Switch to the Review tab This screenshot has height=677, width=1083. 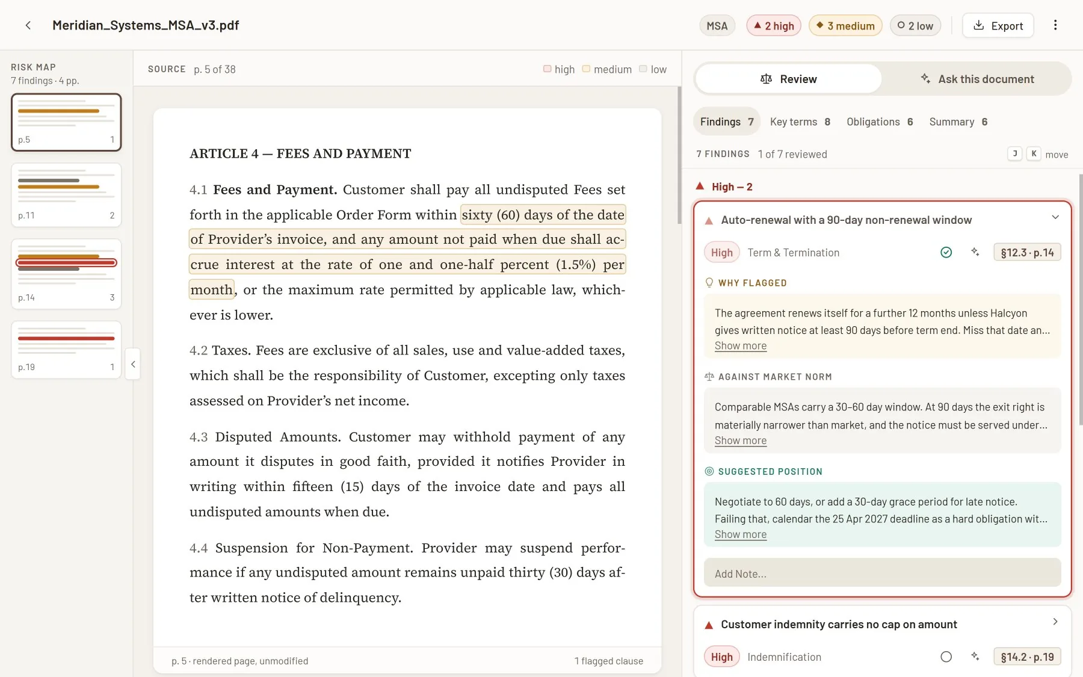[789, 79]
